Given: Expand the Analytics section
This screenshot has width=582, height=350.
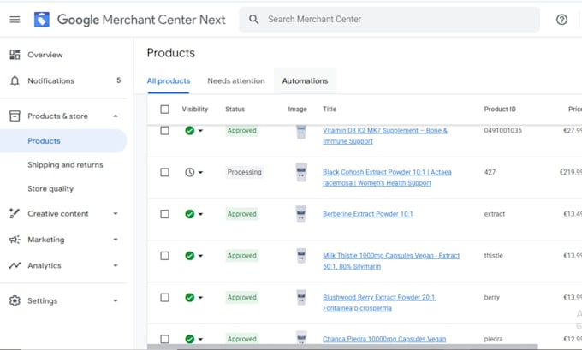Looking at the screenshot, I should point(116,265).
